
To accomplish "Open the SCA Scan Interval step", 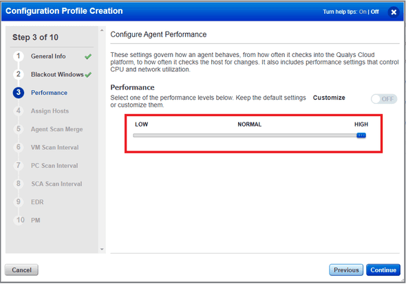I will pyautogui.click(x=56, y=184).
